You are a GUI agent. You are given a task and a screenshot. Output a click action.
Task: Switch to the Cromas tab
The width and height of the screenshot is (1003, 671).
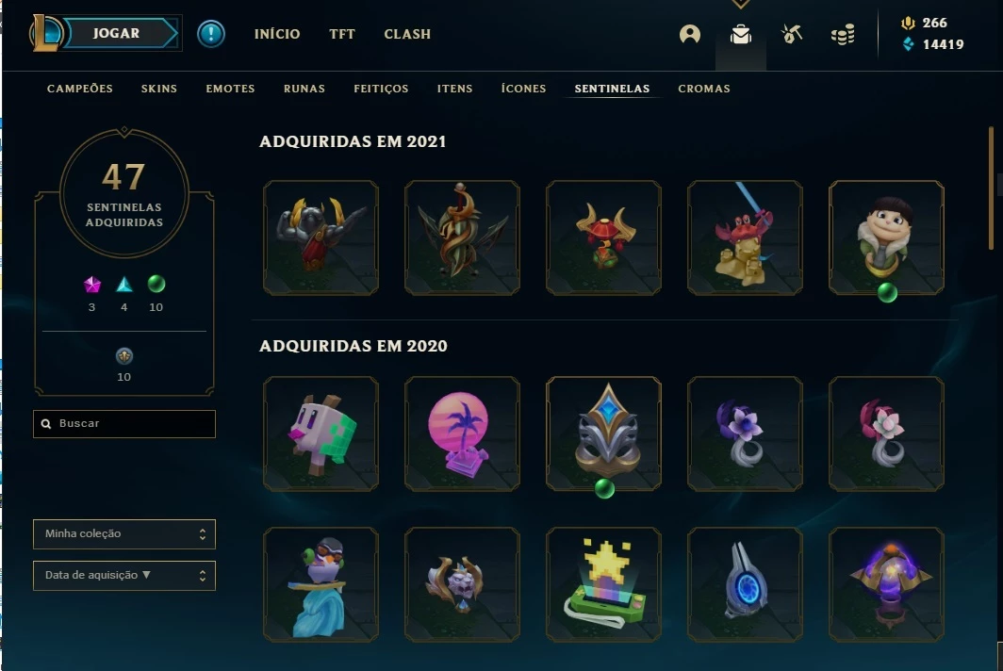coord(703,89)
